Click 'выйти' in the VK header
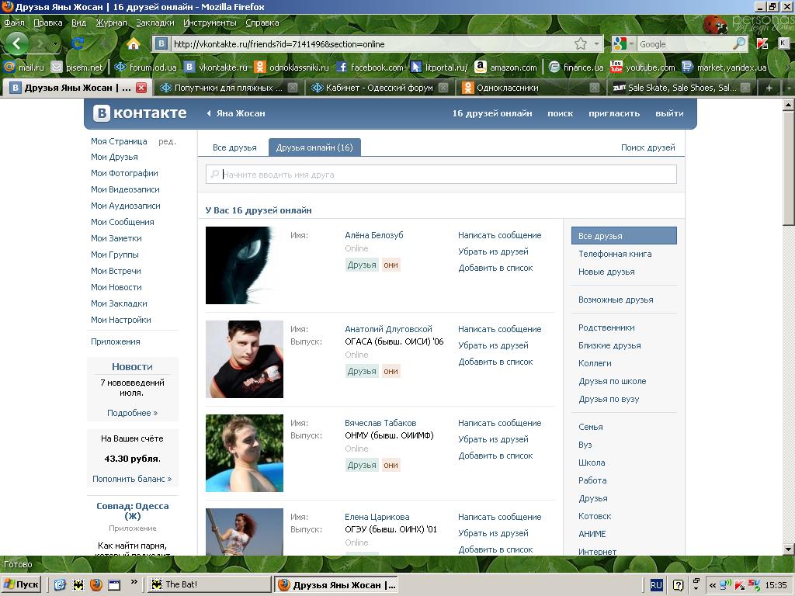 click(x=669, y=113)
